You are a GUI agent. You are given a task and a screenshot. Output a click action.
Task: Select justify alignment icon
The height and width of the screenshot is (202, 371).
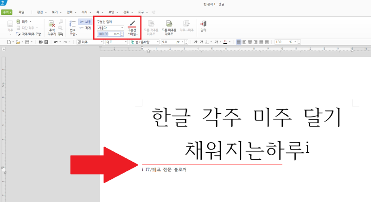click(239, 42)
